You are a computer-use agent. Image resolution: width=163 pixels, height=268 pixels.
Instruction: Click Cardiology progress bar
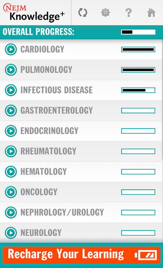(138, 50)
